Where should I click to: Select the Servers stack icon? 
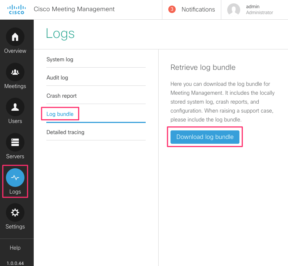tap(15, 142)
